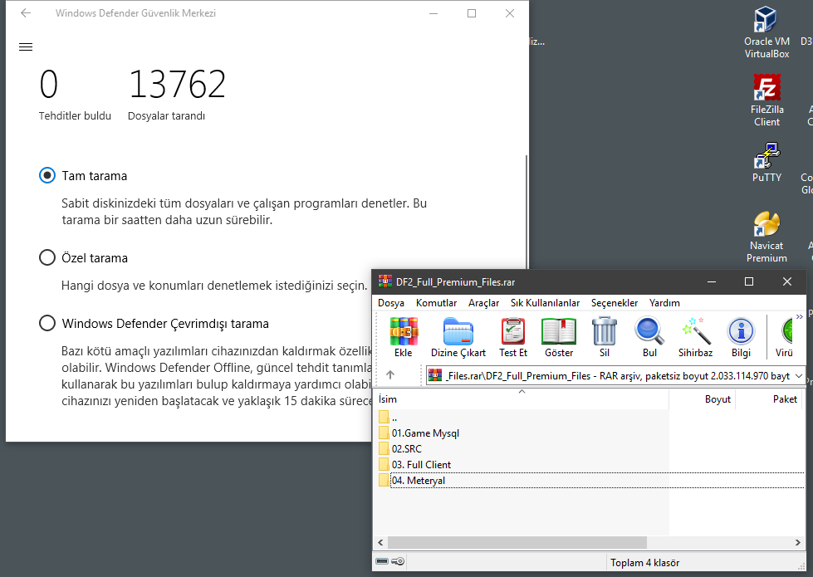Open the Sihirbaz wizard tool
813x577 pixels.
pos(695,338)
